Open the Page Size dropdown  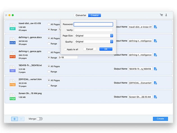click(x=93, y=36)
